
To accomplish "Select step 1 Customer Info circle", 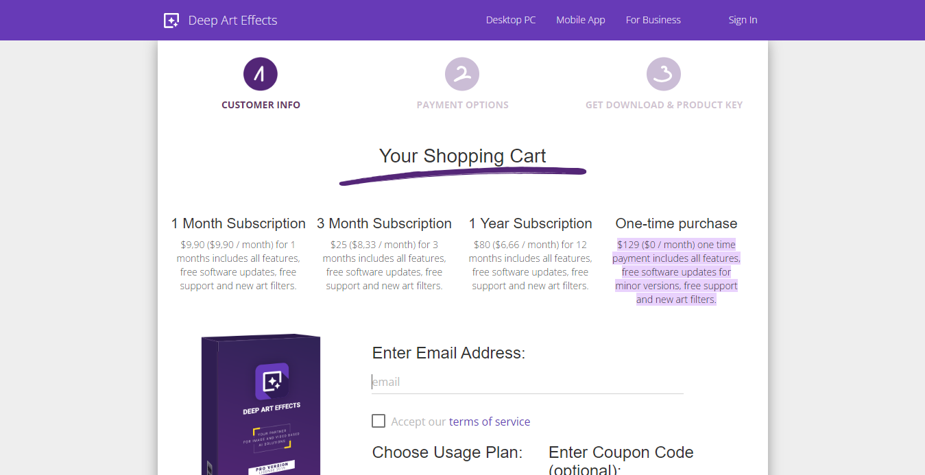I will coord(261,74).
